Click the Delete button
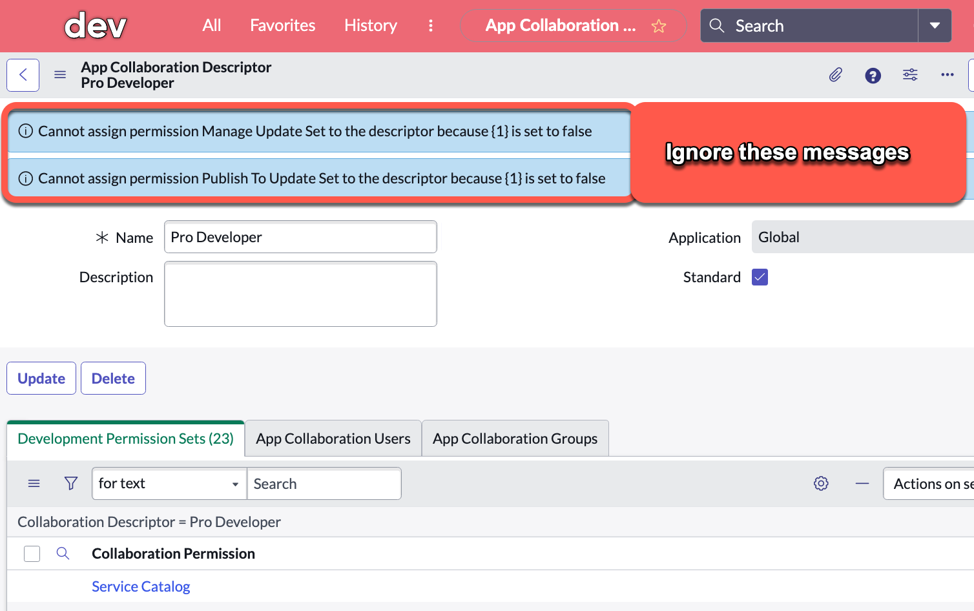Screen dimensions: 974x611 point(113,378)
